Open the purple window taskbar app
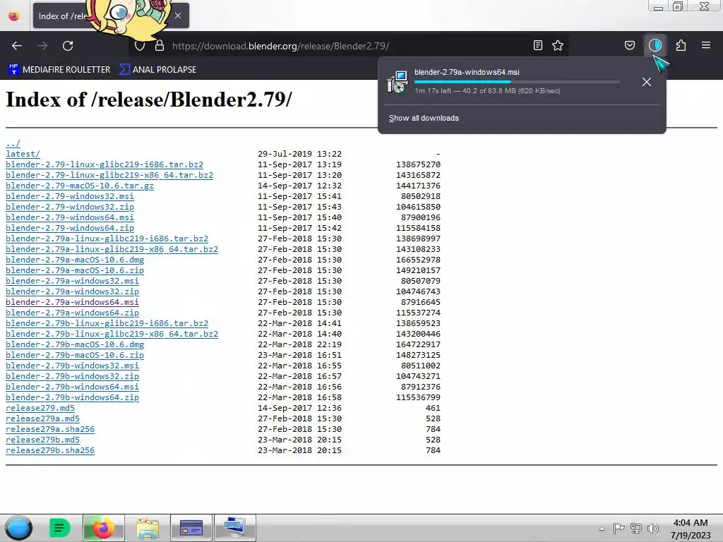 pos(191,528)
